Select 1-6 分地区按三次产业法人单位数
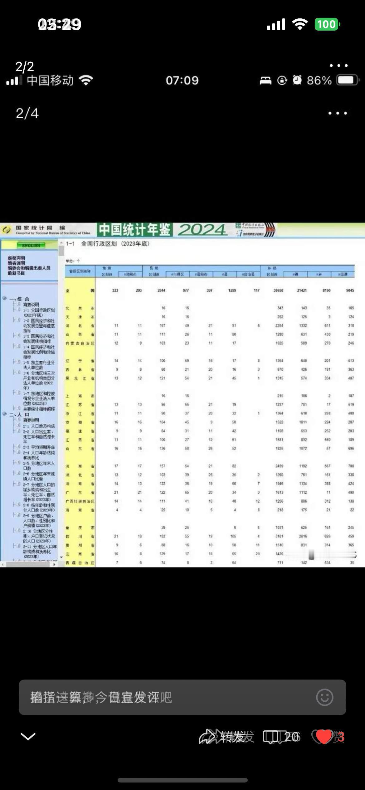The height and width of the screenshot is (790, 365). [x=39, y=380]
